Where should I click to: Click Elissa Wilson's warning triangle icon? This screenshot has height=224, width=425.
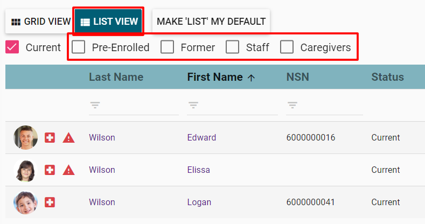(x=68, y=170)
